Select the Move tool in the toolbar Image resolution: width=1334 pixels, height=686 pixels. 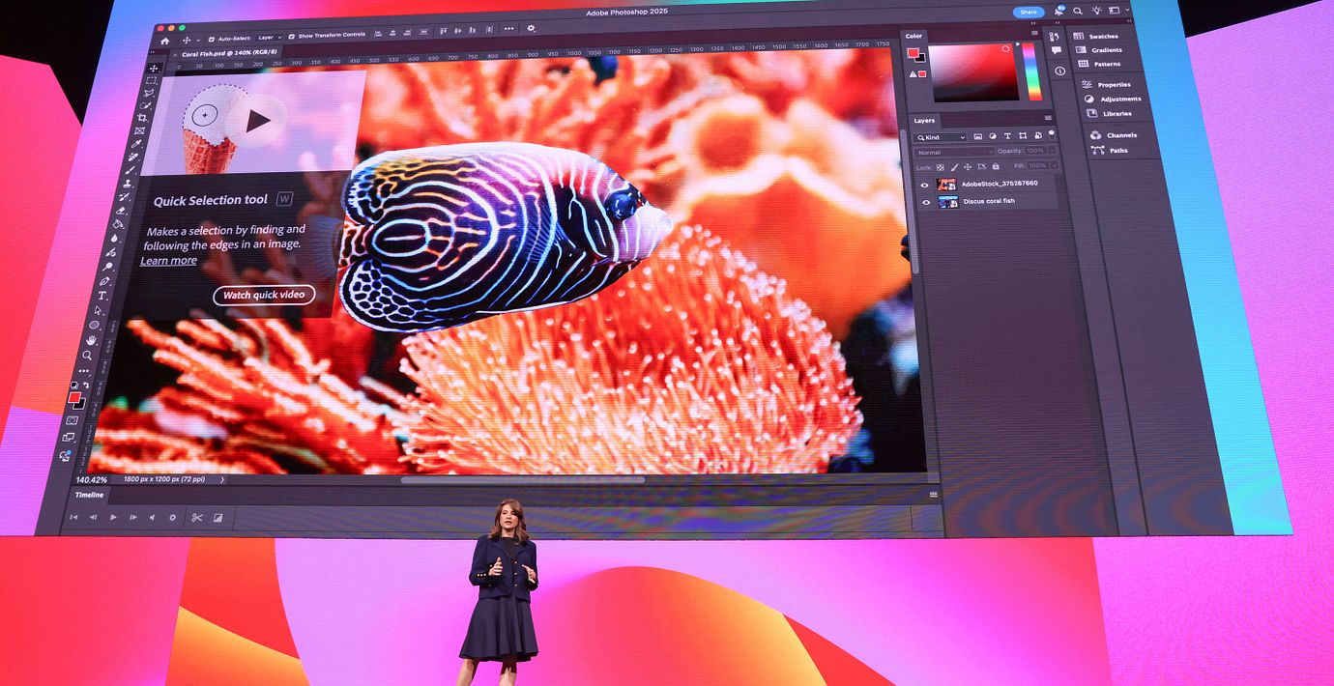154,69
